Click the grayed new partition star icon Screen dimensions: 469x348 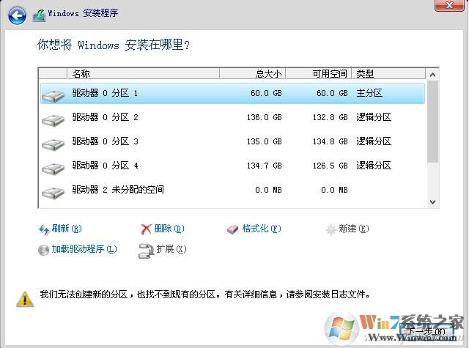click(331, 229)
